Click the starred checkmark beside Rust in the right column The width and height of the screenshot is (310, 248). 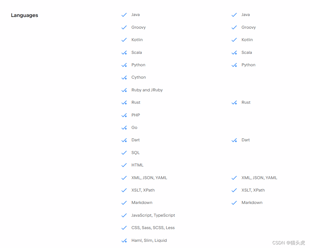pos(234,103)
